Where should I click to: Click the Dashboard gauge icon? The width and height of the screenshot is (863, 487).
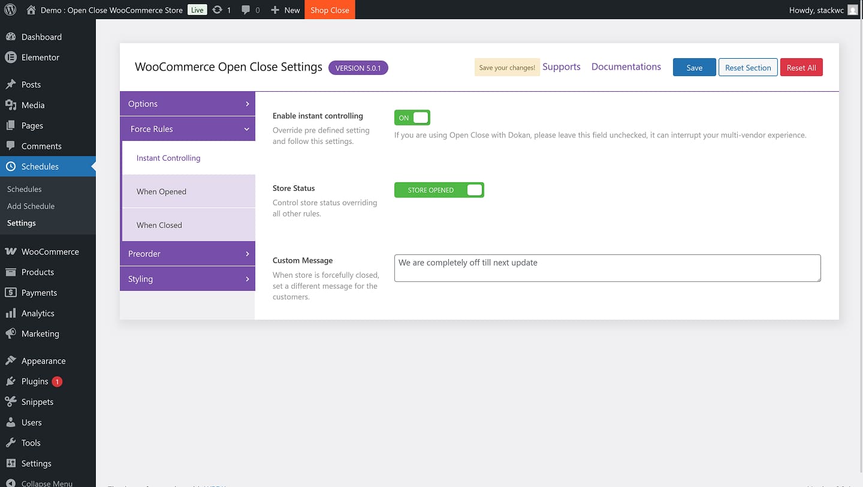click(x=11, y=37)
